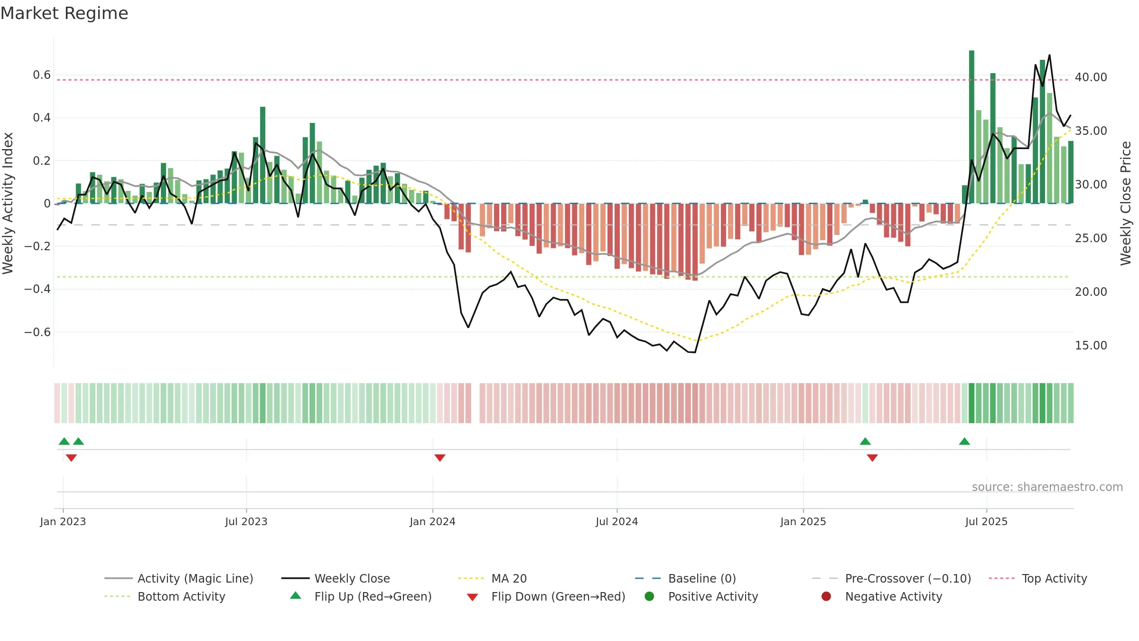Image resolution: width=1139 pixels, height=641 pixels.
Task: Click the tallest green activity bar in mid-2025
Action: (971, 127)
